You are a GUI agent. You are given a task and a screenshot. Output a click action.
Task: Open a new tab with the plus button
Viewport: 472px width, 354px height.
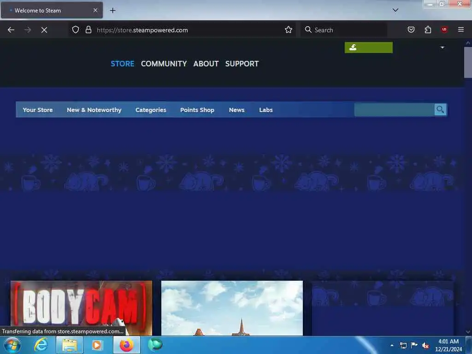[x=112, y=11]
